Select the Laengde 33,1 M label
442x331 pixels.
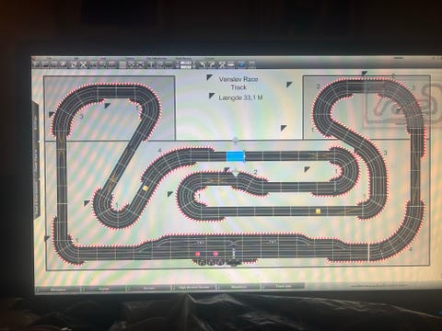tap(240, 97)
